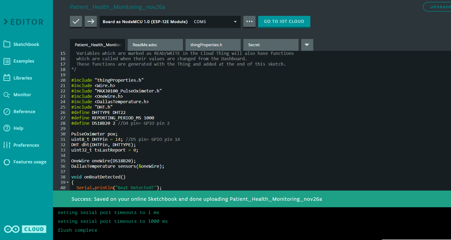This screenshot has height=240, width=451.
Task: Click the Sketchbook folder icon
Action: 7,44
